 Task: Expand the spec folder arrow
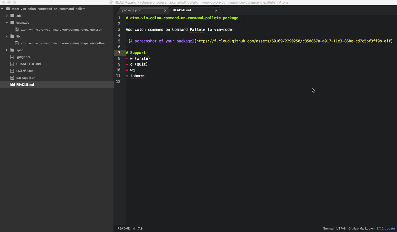(x=7, y=50)
